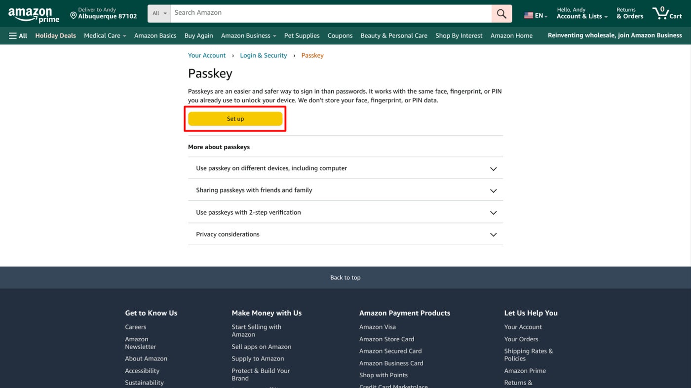Expand the Medical Care menu

[105, 35]
